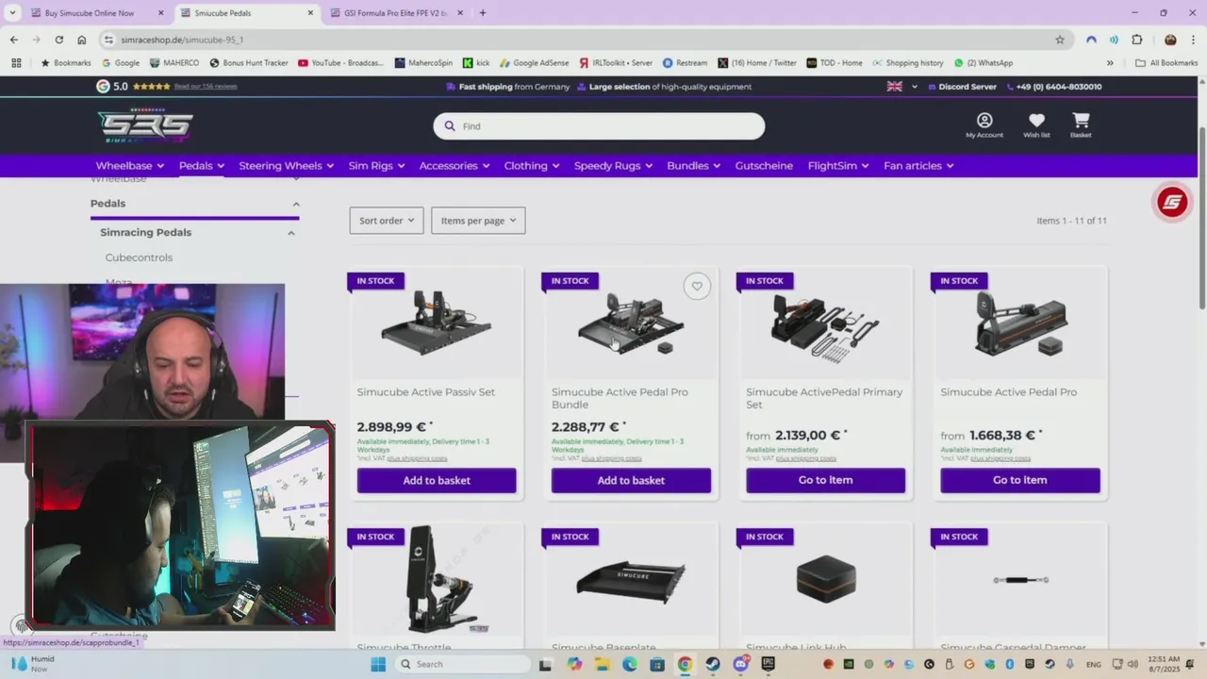Open the Chrome extensions puzzle icon
This screenshot has width=1207, height=679.
coord(1136,40)
